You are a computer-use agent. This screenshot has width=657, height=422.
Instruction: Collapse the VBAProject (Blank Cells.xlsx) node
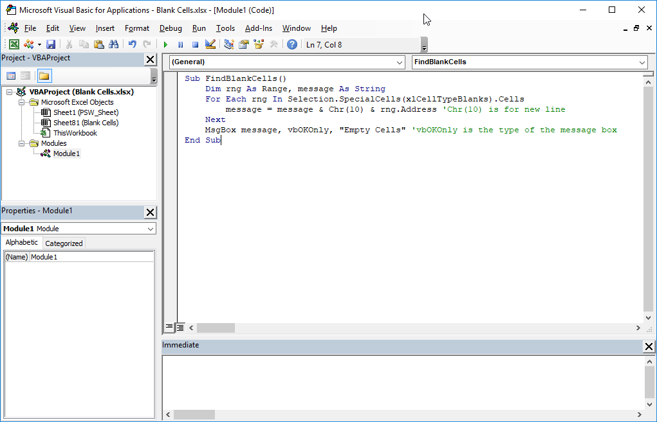[9, 92]
